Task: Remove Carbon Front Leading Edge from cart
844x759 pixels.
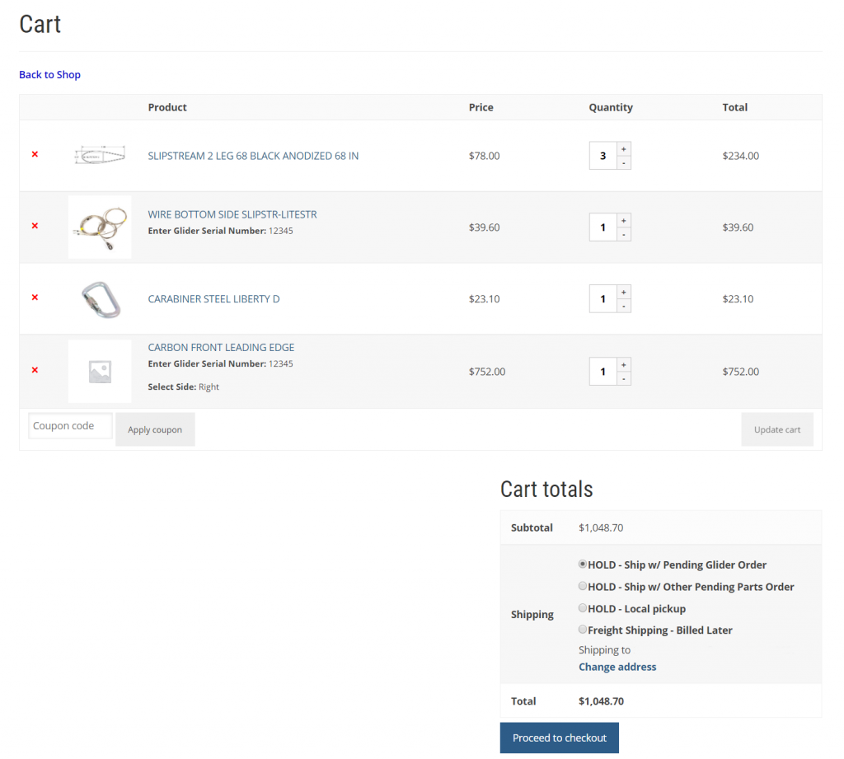Action: [35, 370]
